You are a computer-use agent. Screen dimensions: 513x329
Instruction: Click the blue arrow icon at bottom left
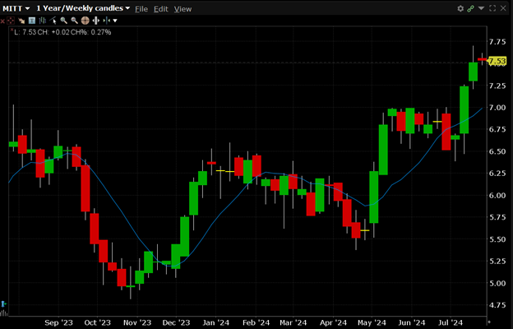(x=3, y=304)
